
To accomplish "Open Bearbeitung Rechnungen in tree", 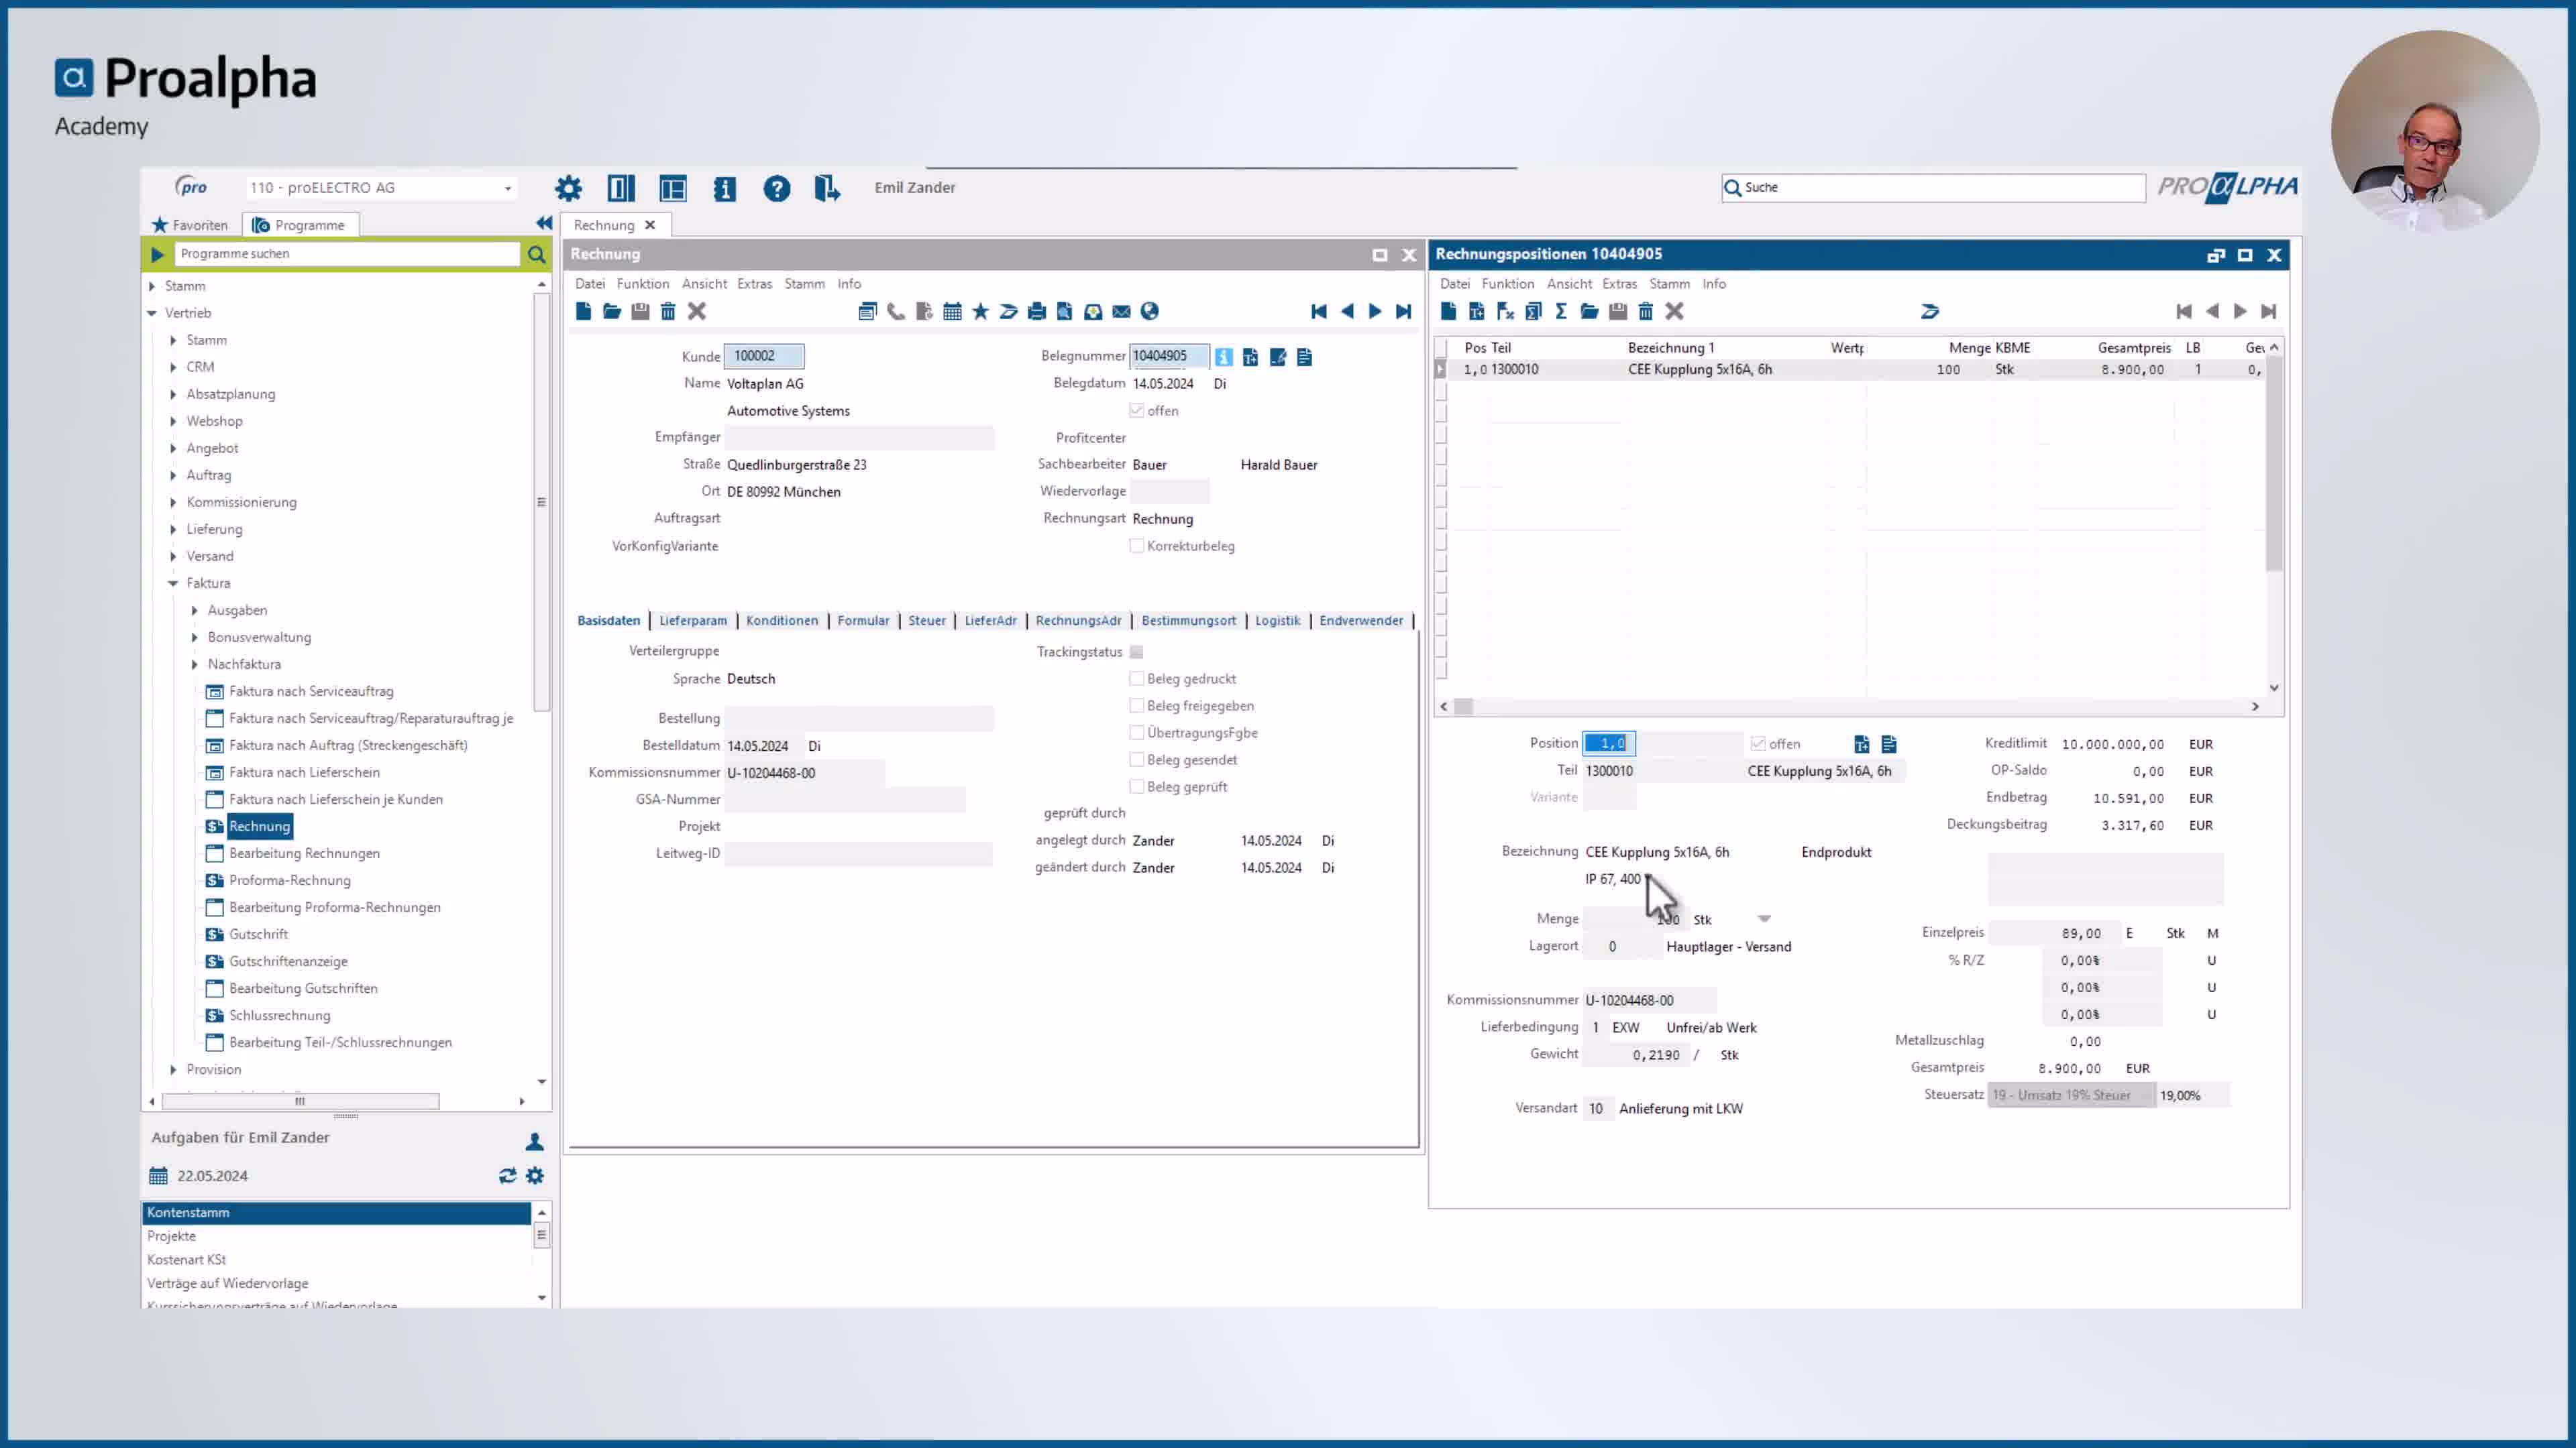I will (x=304, y=853).
